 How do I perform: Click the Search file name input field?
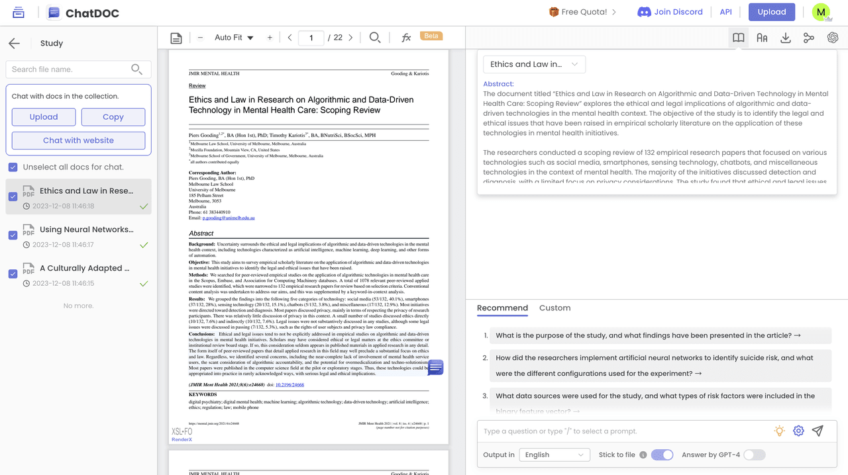69,69
